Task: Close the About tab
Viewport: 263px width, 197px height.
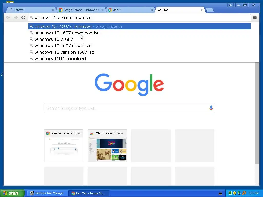Action: coord(152,10)
